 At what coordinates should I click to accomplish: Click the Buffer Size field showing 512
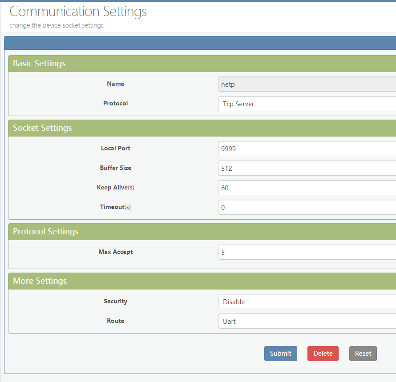(x=307, y=168)
